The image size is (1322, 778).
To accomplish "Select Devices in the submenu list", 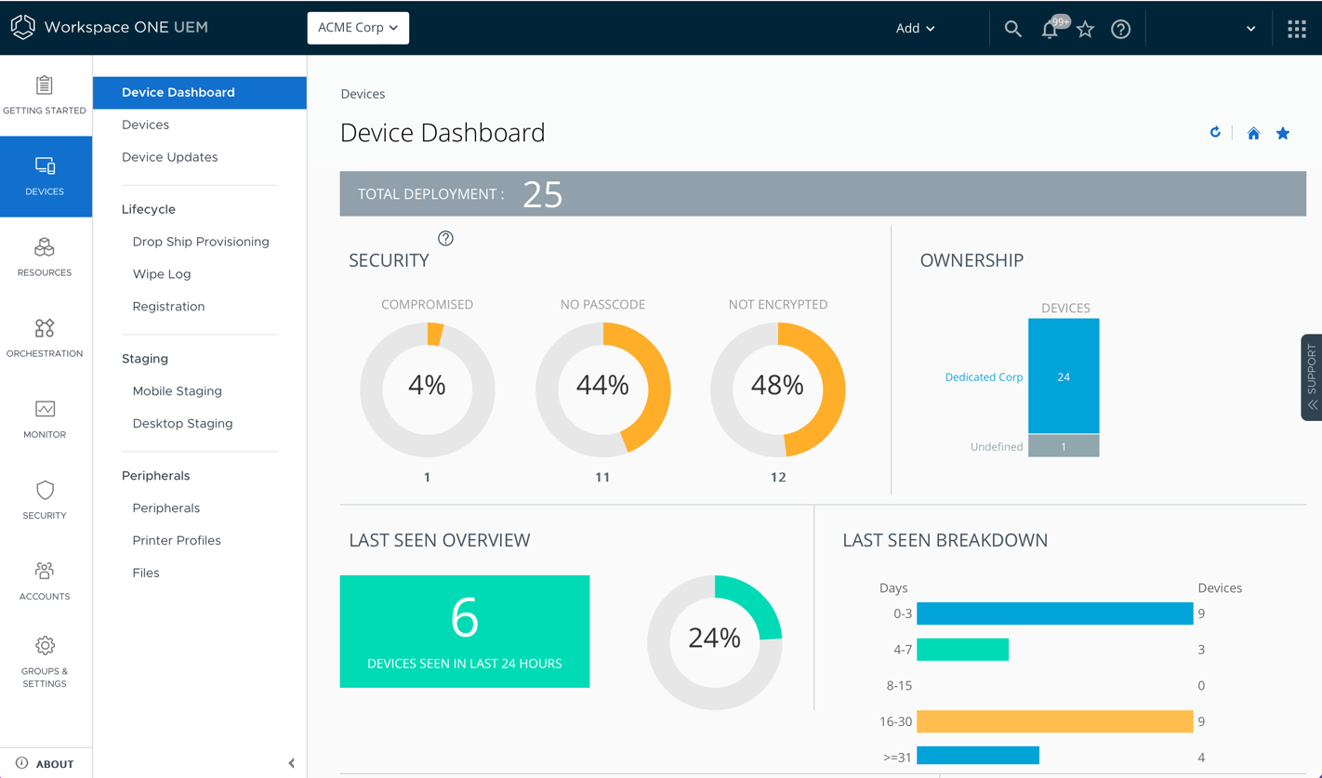I will point(145,125).
